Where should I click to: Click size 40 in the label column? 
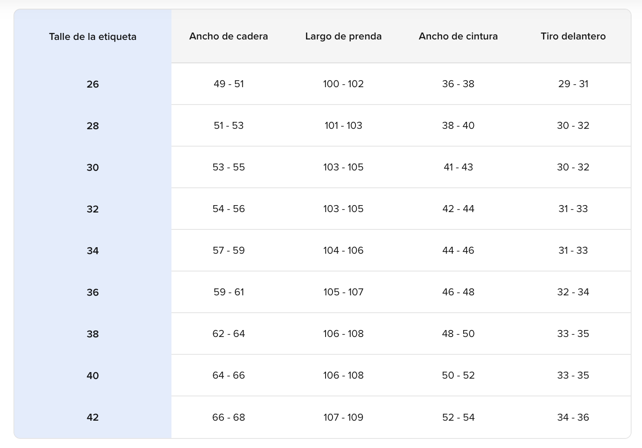point(92,376)
